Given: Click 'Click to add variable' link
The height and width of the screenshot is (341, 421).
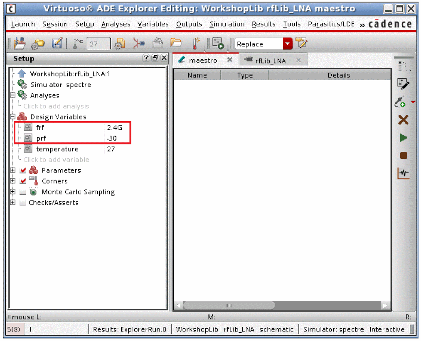Looking at the screenshot, I should point(56,160).
